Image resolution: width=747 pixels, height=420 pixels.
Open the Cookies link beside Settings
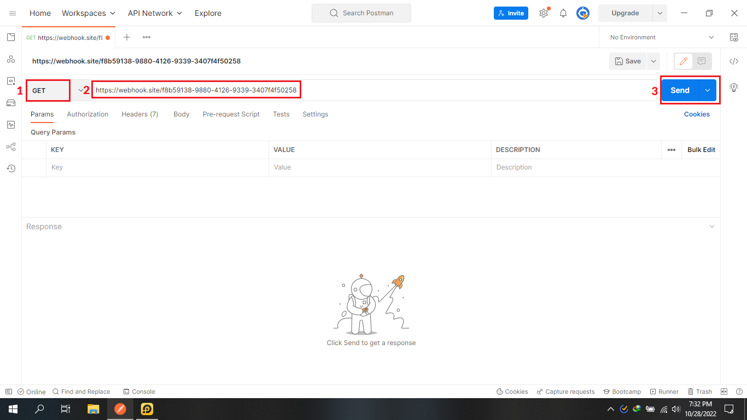tap(697, 114)
